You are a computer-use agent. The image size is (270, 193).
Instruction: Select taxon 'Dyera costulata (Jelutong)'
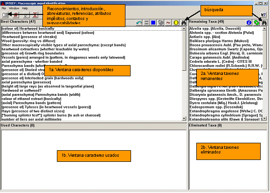223,103
